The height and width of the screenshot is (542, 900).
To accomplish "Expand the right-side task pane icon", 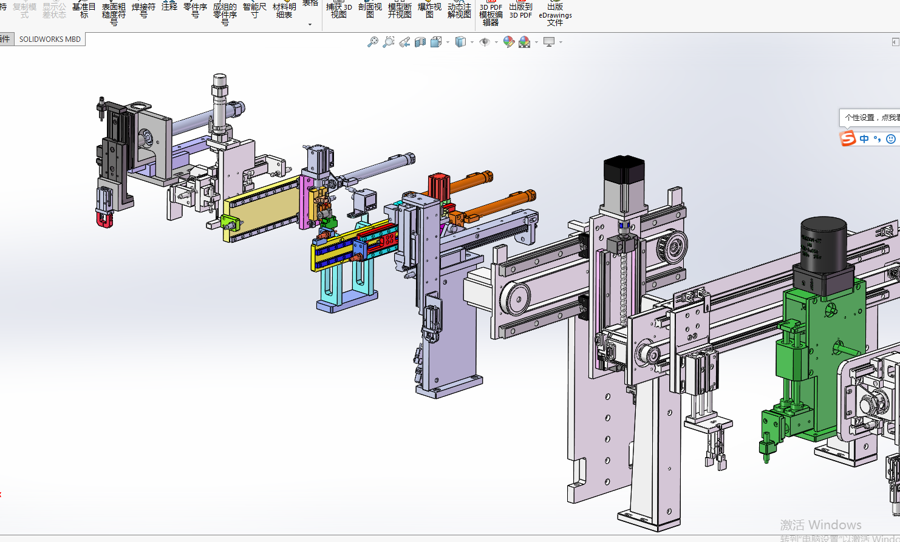I will pos(895,42).
